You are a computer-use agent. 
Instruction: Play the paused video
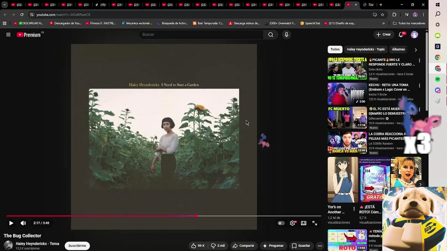[11, 223]
